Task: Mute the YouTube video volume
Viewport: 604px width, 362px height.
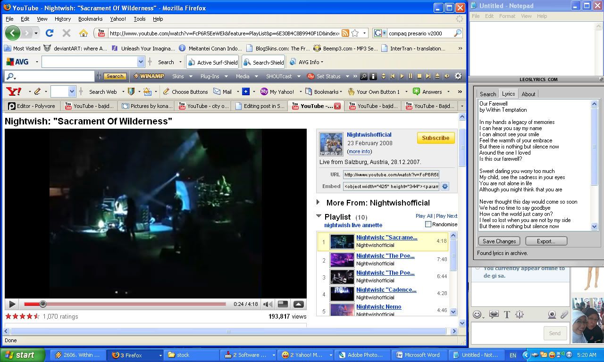Action: (x=268, y=304)
